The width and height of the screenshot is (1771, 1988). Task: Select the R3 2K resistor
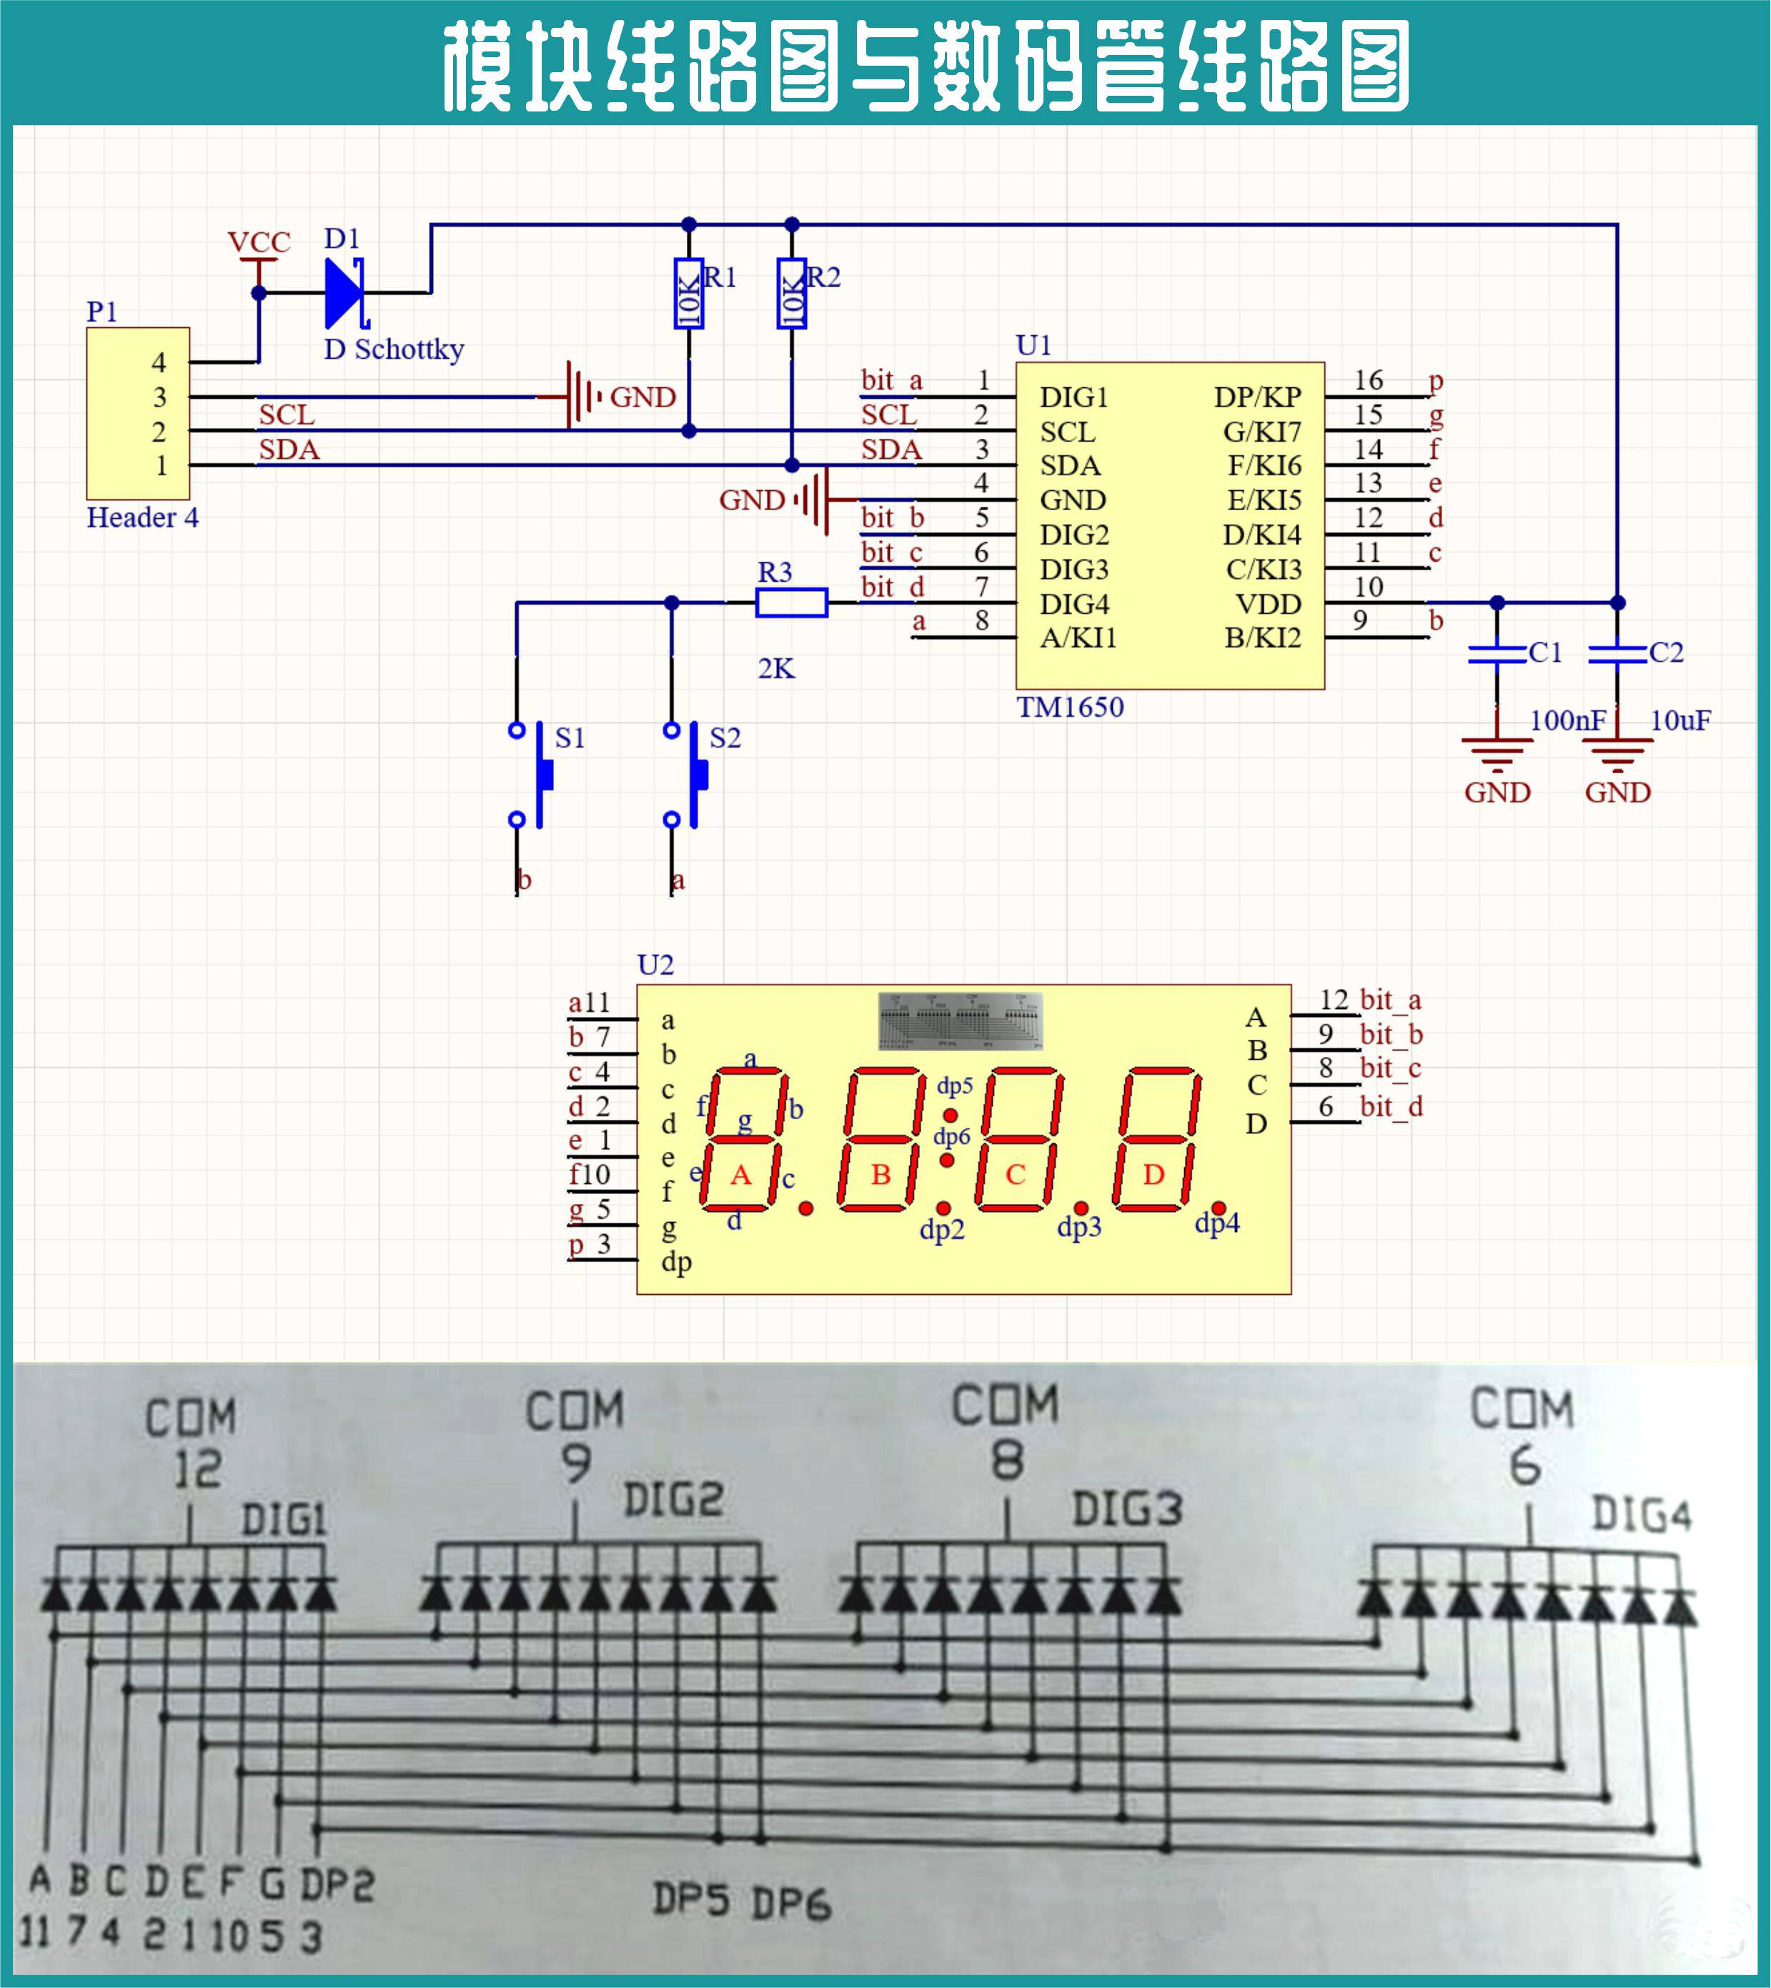[x=791, y=602]
